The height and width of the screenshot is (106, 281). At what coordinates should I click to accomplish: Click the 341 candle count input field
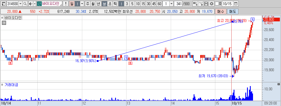pyautogui.click(x=178, y=4)
